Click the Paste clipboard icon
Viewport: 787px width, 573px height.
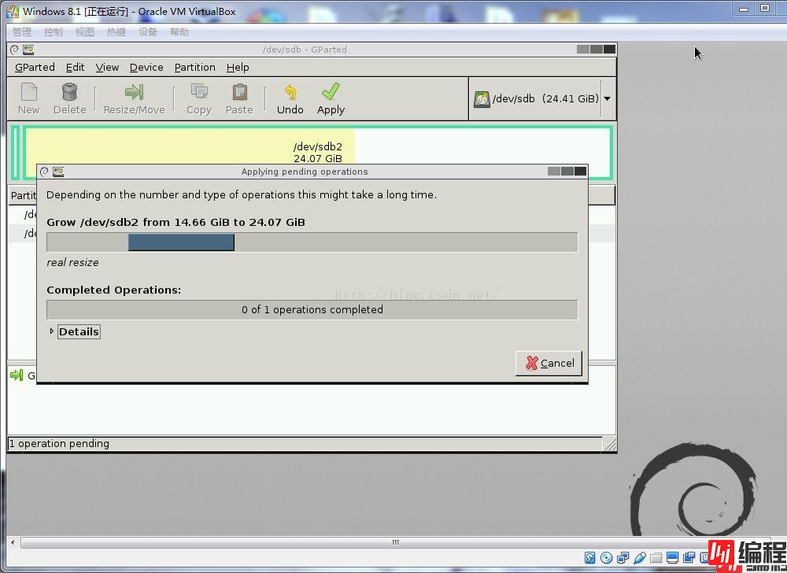[239, 93]
